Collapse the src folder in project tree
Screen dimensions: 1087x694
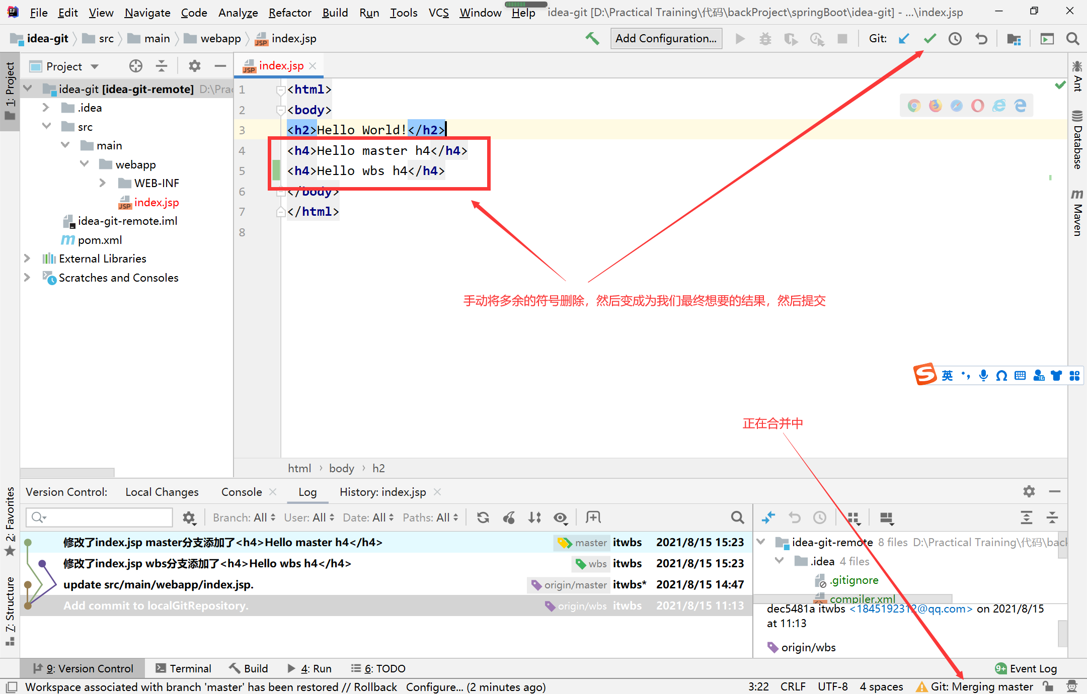(x=46, y=127)
